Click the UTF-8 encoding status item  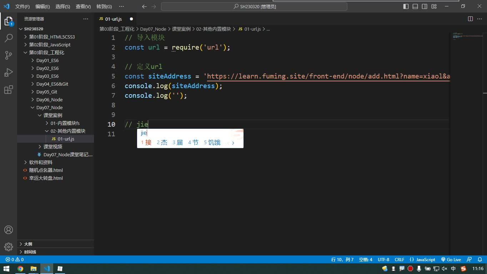coord(383,260)
